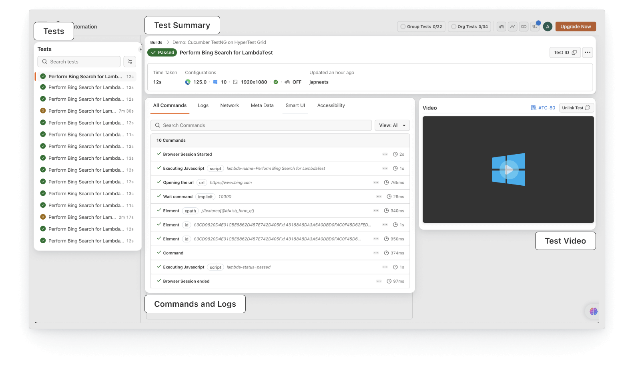The width and height of the screenshot is (634, 377).
Task: Click the test list filter icon
Action: (x=130, y=62)
